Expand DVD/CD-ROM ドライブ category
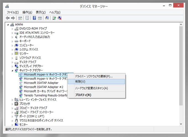Viewport: 188px width, 137px height. click(x=12, y=29)
